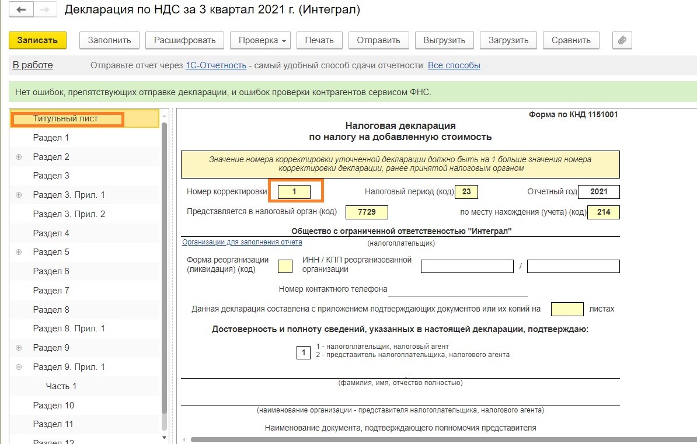Open the 1С-Отчетность link
Image resolution: width=697 pixels, height=444 pixels.
[215, 65]
